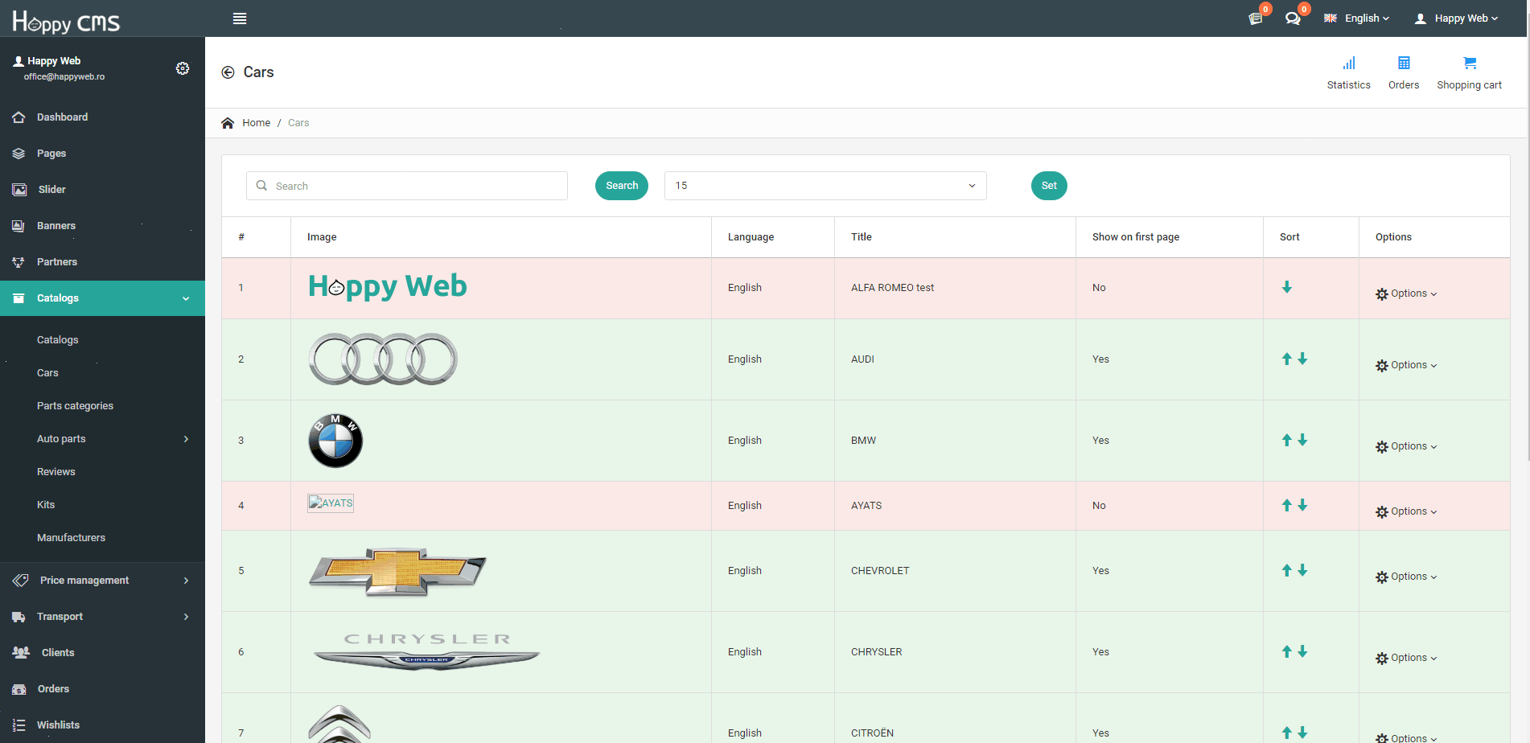Move CHRYSLER row down with sort arrow

click(x=1302, y=651)
